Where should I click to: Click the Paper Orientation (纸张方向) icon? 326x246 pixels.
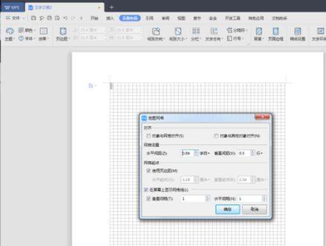tap(156, 31)
